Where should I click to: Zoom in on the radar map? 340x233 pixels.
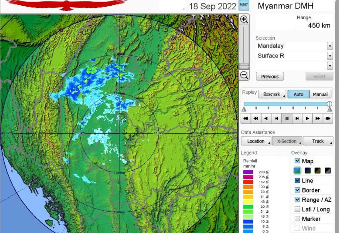[x=244, y=20]
